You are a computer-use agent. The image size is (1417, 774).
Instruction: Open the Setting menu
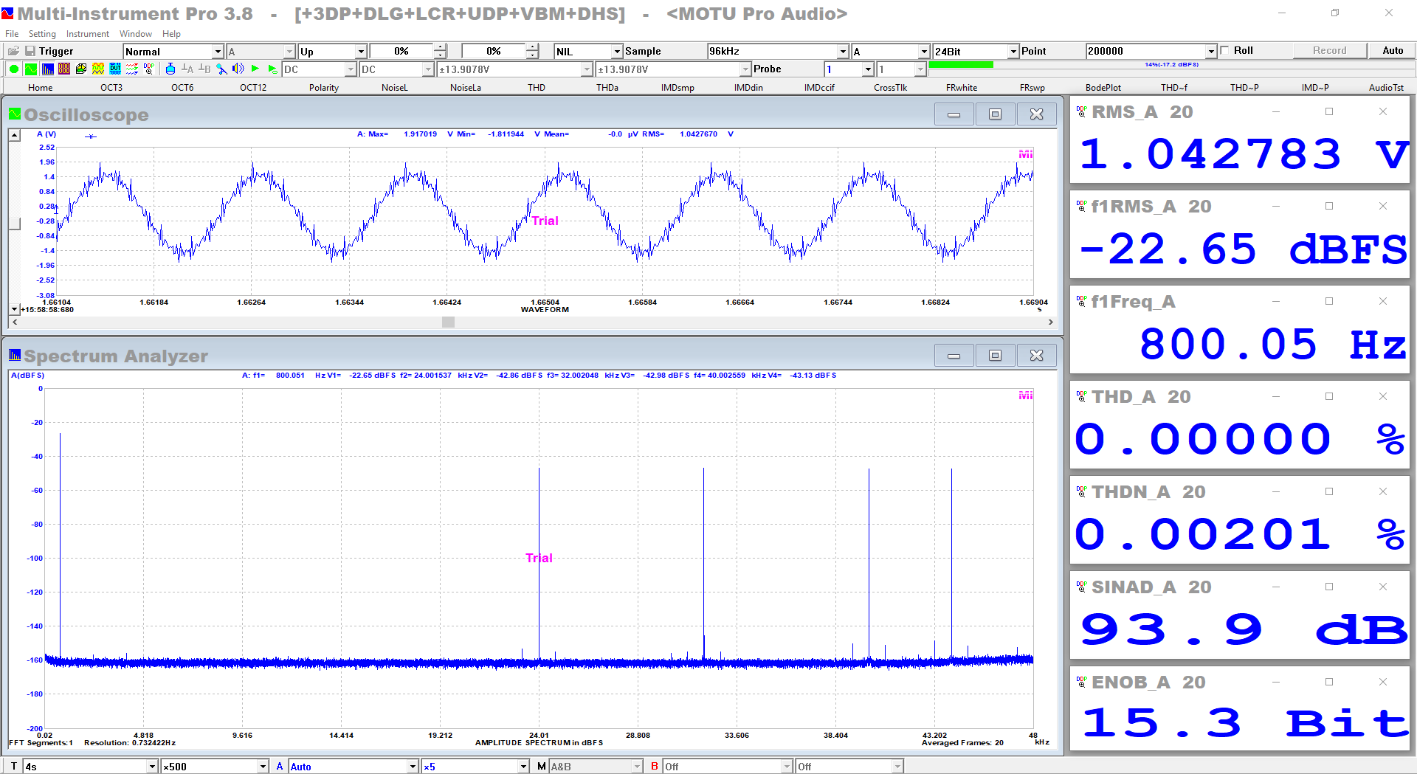pos(42,34)
